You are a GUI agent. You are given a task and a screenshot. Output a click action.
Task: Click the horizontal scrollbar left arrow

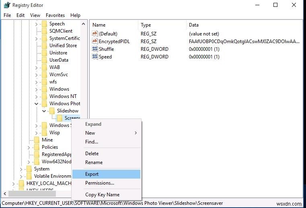(5, 194)
